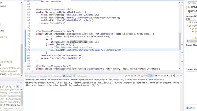Click the marker in gutter at line 78
The height and width of the screenshot is (111, 197).
pyautogui.click(x=25, y=47)
